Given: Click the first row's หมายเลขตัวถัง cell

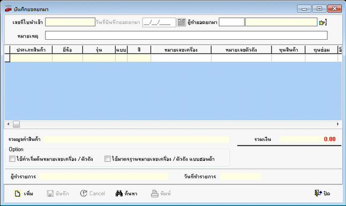Looking at the screenshot, I should pos(241,58).
